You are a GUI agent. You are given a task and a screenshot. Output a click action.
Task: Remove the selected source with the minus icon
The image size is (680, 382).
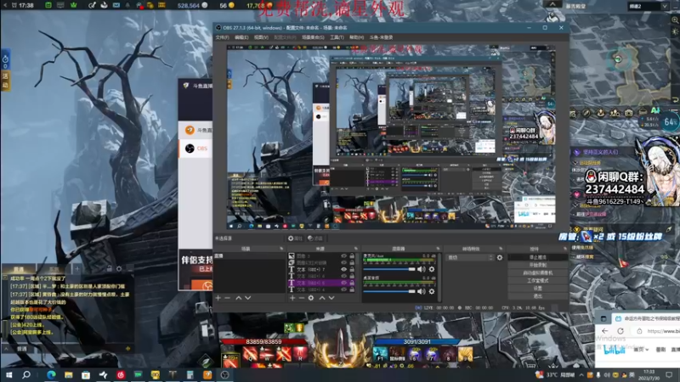[302, 298]
